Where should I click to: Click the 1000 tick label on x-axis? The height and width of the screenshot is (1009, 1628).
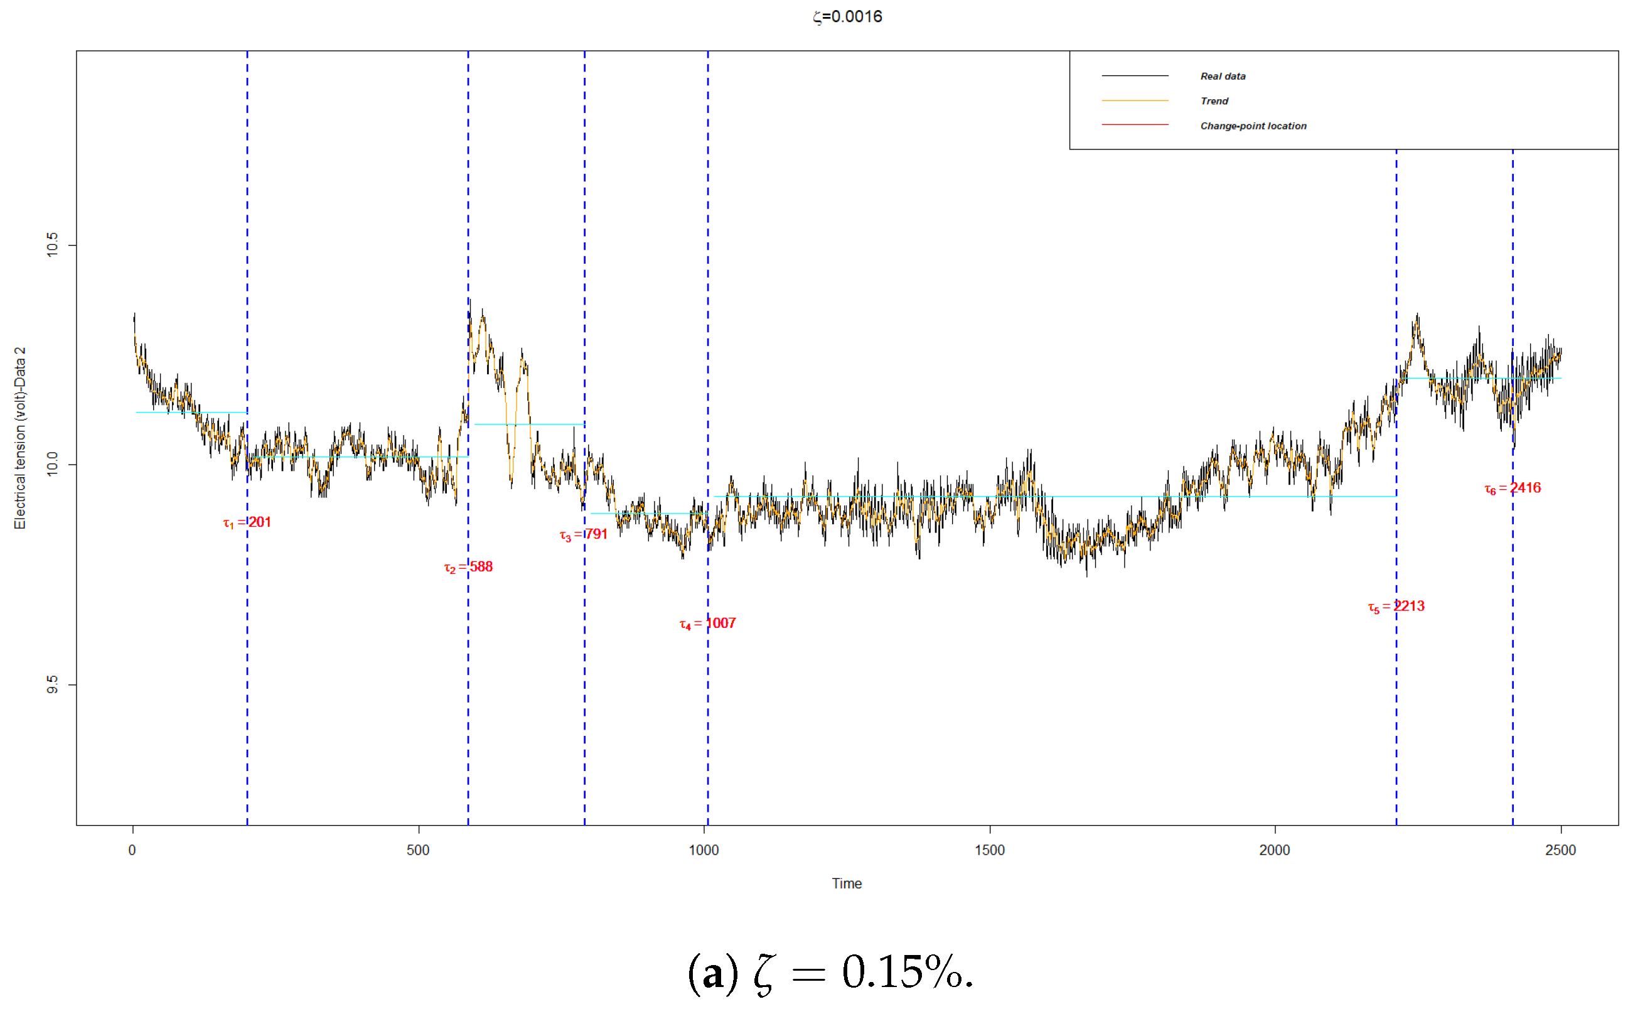(704, 850)
